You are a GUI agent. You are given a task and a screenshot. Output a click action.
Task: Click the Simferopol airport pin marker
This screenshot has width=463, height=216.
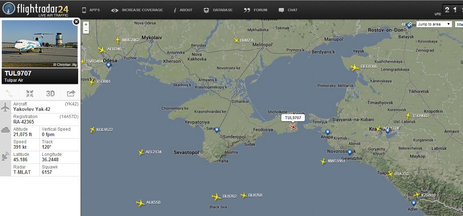coord(217,130)
